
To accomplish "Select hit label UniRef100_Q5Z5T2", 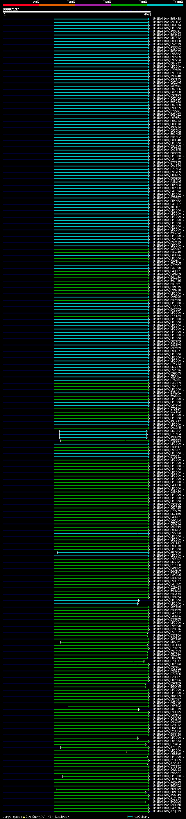I will pyautogui.click(x=167, y=38).
